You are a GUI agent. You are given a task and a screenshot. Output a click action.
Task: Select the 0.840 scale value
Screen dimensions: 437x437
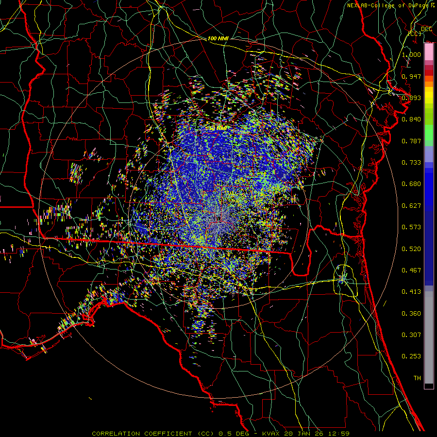(411, 119)
